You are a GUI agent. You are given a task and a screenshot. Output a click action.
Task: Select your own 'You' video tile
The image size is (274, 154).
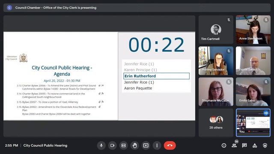pos(253,123)
